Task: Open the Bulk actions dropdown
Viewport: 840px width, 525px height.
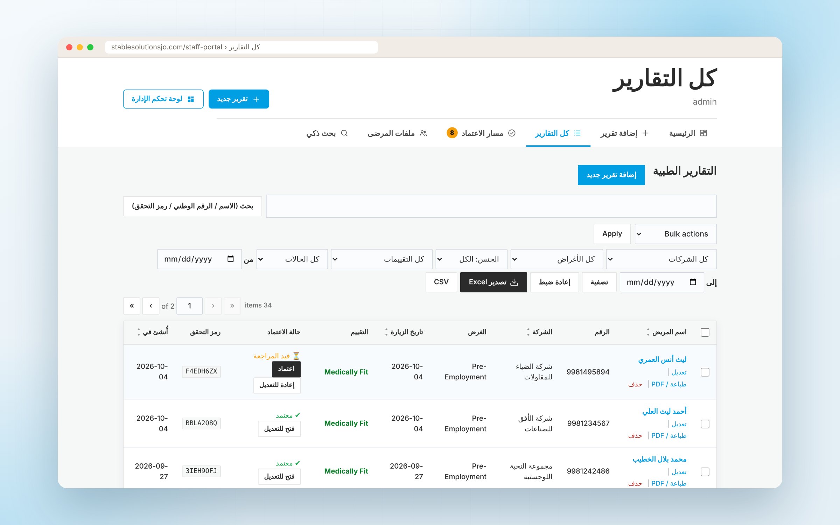Action: pos(675,234)
